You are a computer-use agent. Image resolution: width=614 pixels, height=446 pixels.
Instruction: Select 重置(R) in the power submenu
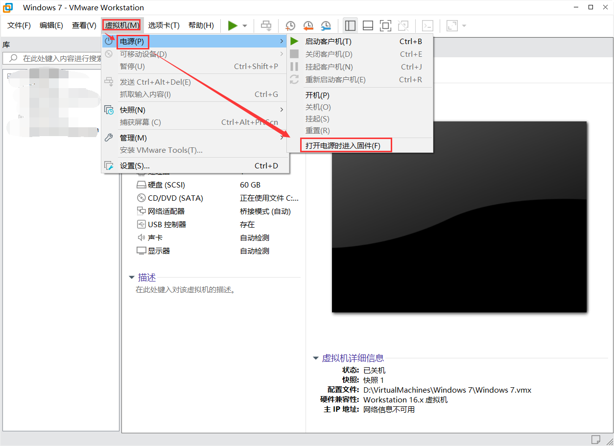pyautogui.click(x=360, y=131)
